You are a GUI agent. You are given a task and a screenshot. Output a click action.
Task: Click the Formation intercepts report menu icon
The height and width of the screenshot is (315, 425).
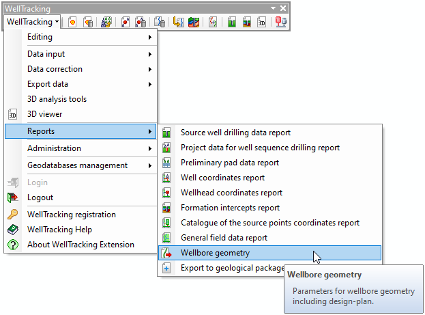point(166,208)
